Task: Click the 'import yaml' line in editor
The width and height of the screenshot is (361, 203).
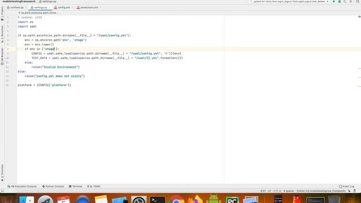Action: 27,27
